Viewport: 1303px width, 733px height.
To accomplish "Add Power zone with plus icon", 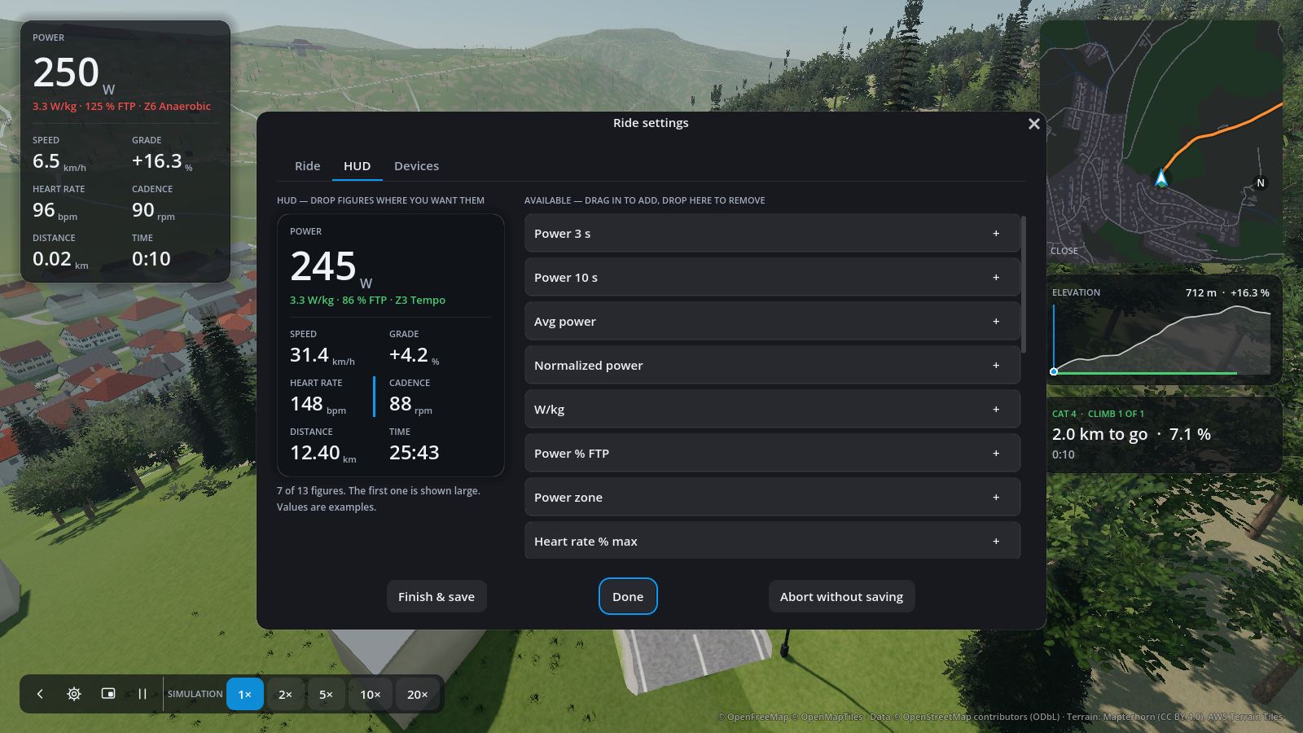I will [996, 498].
